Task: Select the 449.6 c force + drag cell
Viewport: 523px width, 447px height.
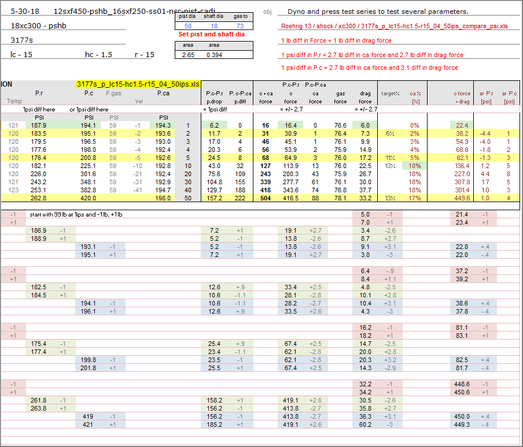Action: tap(462, 198)
